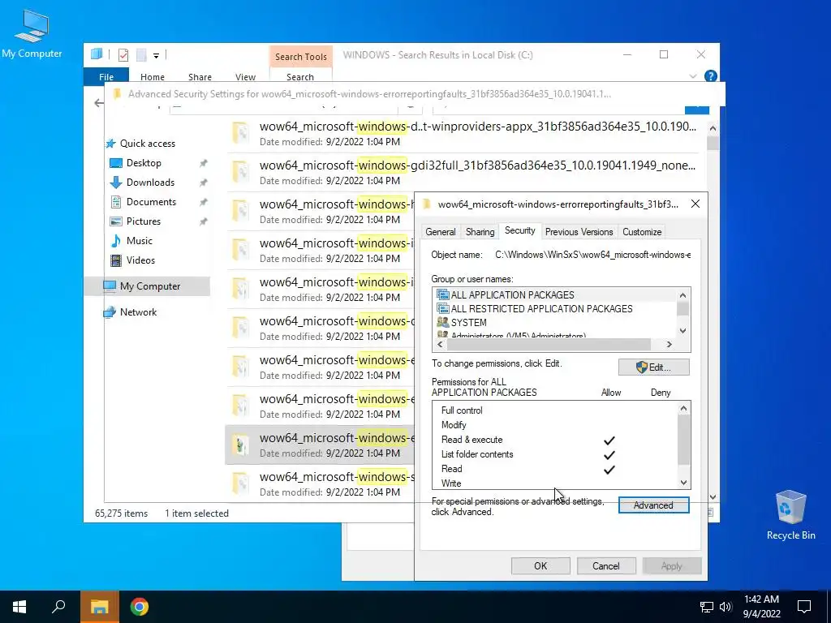
Task: Open the volume speaker tray icon
Action: point(726,607)
